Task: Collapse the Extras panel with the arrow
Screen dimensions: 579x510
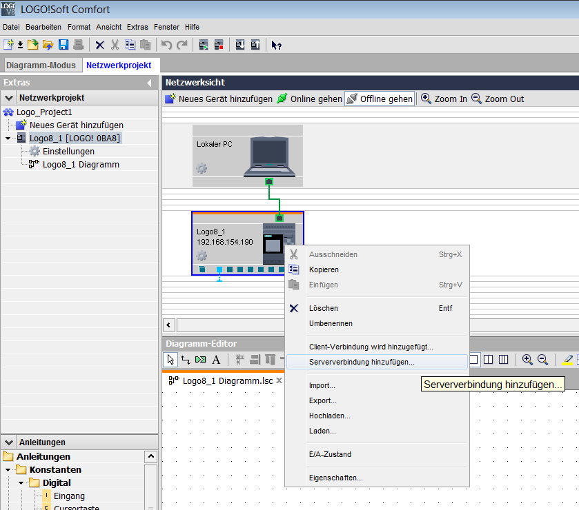Action: pos(149,83)
